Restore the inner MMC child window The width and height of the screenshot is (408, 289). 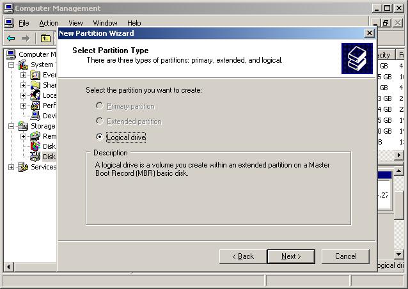[x=386, y=23]
